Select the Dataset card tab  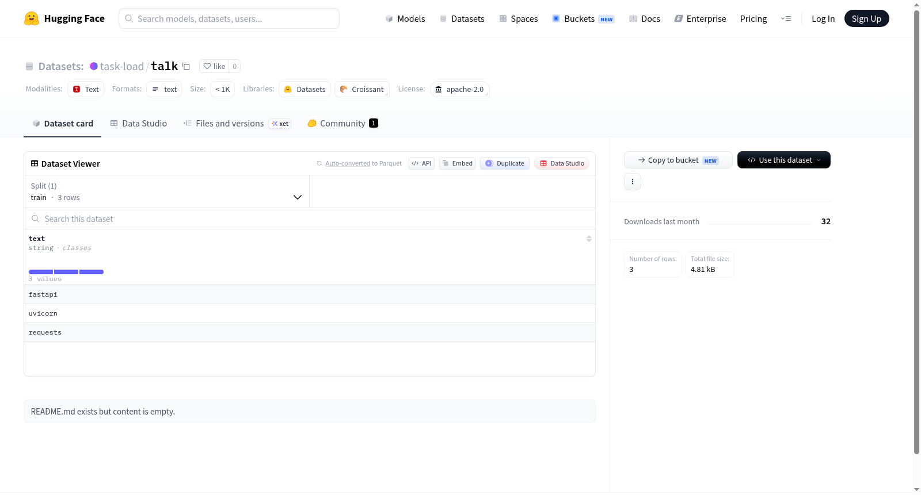click(x=62, y=123)
